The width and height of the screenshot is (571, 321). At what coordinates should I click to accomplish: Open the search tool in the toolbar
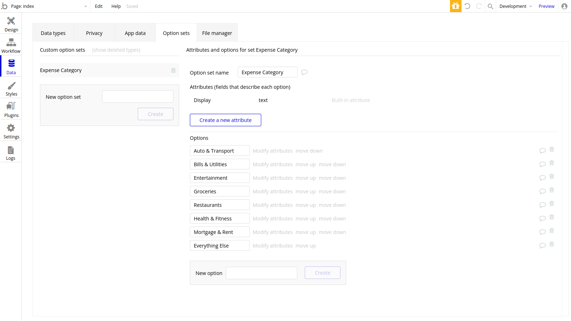[490, 6]
